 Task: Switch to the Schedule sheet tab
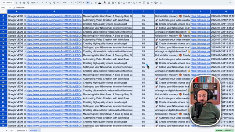coord(21,131)
